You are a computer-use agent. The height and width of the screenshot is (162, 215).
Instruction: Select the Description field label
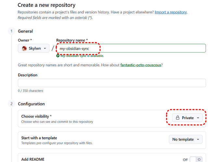(x=28, y=75)
